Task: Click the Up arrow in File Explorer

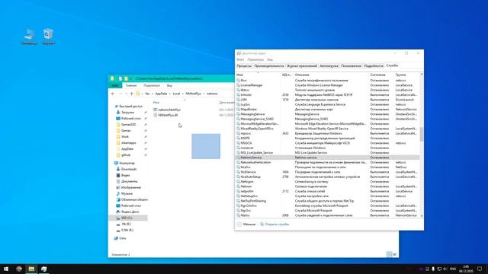Action: (x=132, y=94)
